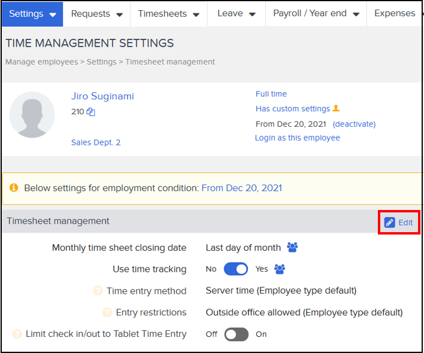Click the orange info icon in banner
The height and width of the screenshot is (353, 424).
(x=14, y=187)
